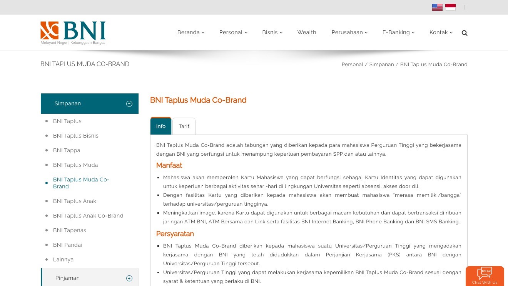508x286 pixels.
Task: Go to BNI Tapenas page
Action: click(70, 230)
